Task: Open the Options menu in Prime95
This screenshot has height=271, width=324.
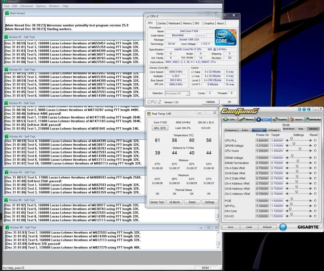Action: (x=41, y=6)
